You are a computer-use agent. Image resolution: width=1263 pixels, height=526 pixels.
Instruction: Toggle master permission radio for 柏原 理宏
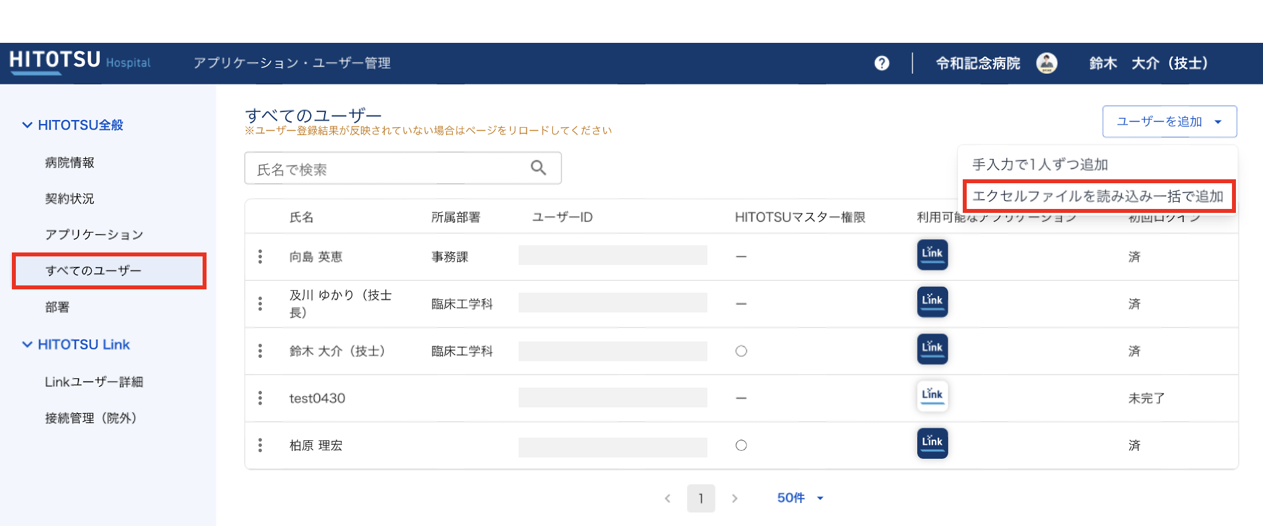point(741,446)
